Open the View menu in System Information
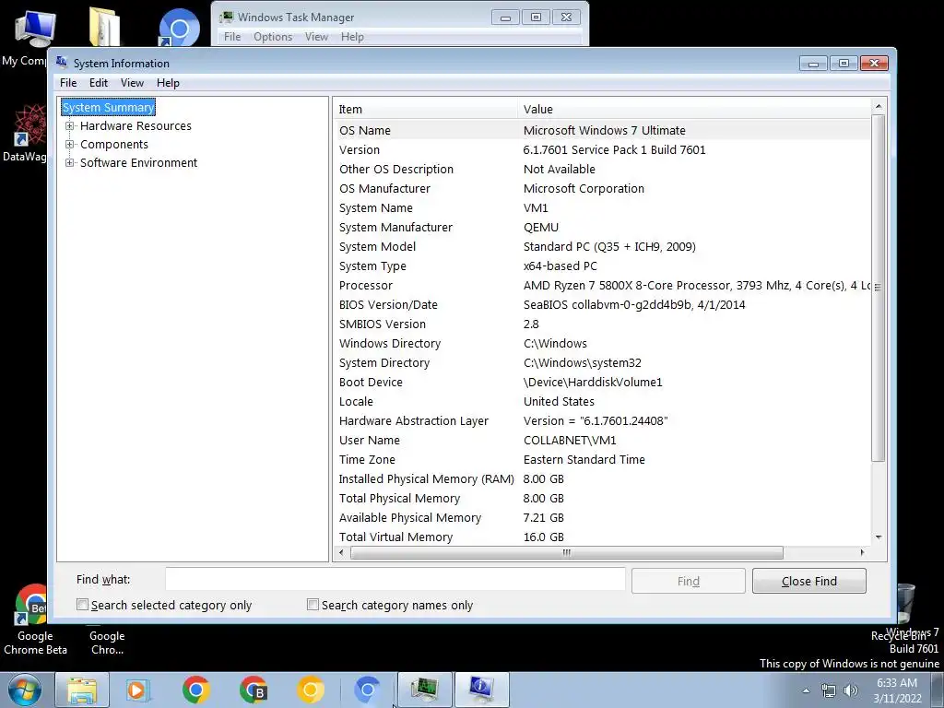The image size is (944, 708). 132,83
